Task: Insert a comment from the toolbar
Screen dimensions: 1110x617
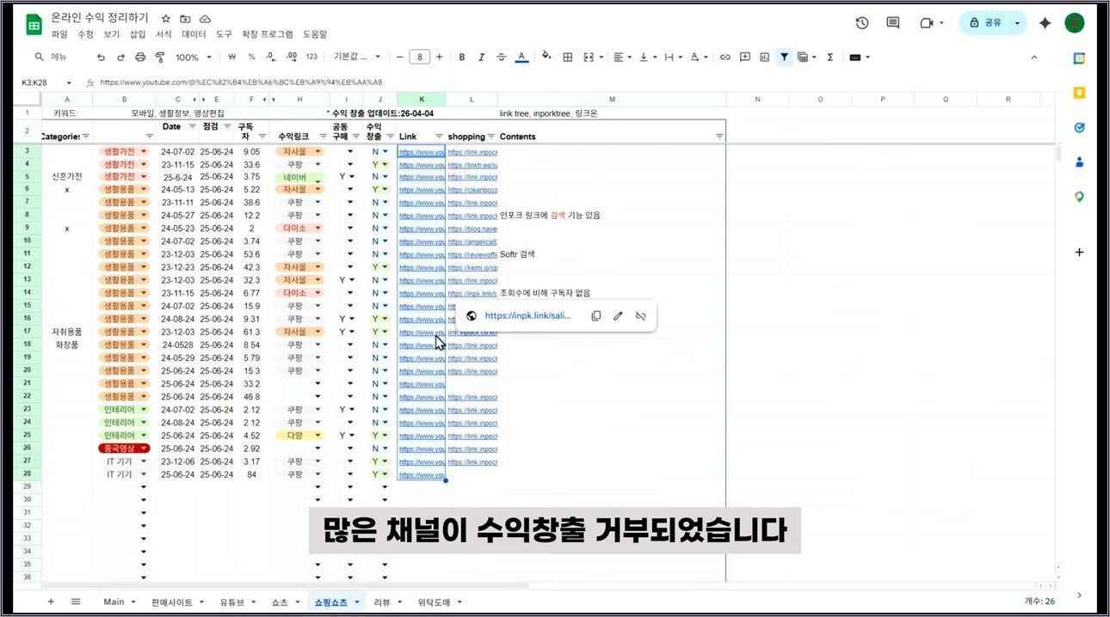Action: pos(745,58)
